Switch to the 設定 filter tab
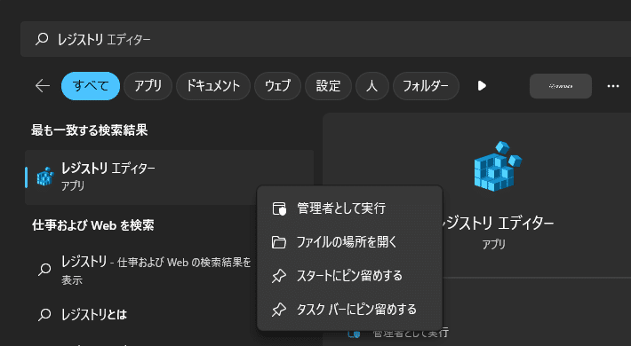This screenshot has width=631, height=346. point(328,85)
